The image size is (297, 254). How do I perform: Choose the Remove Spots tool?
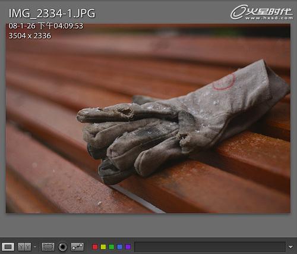[77, 247]
